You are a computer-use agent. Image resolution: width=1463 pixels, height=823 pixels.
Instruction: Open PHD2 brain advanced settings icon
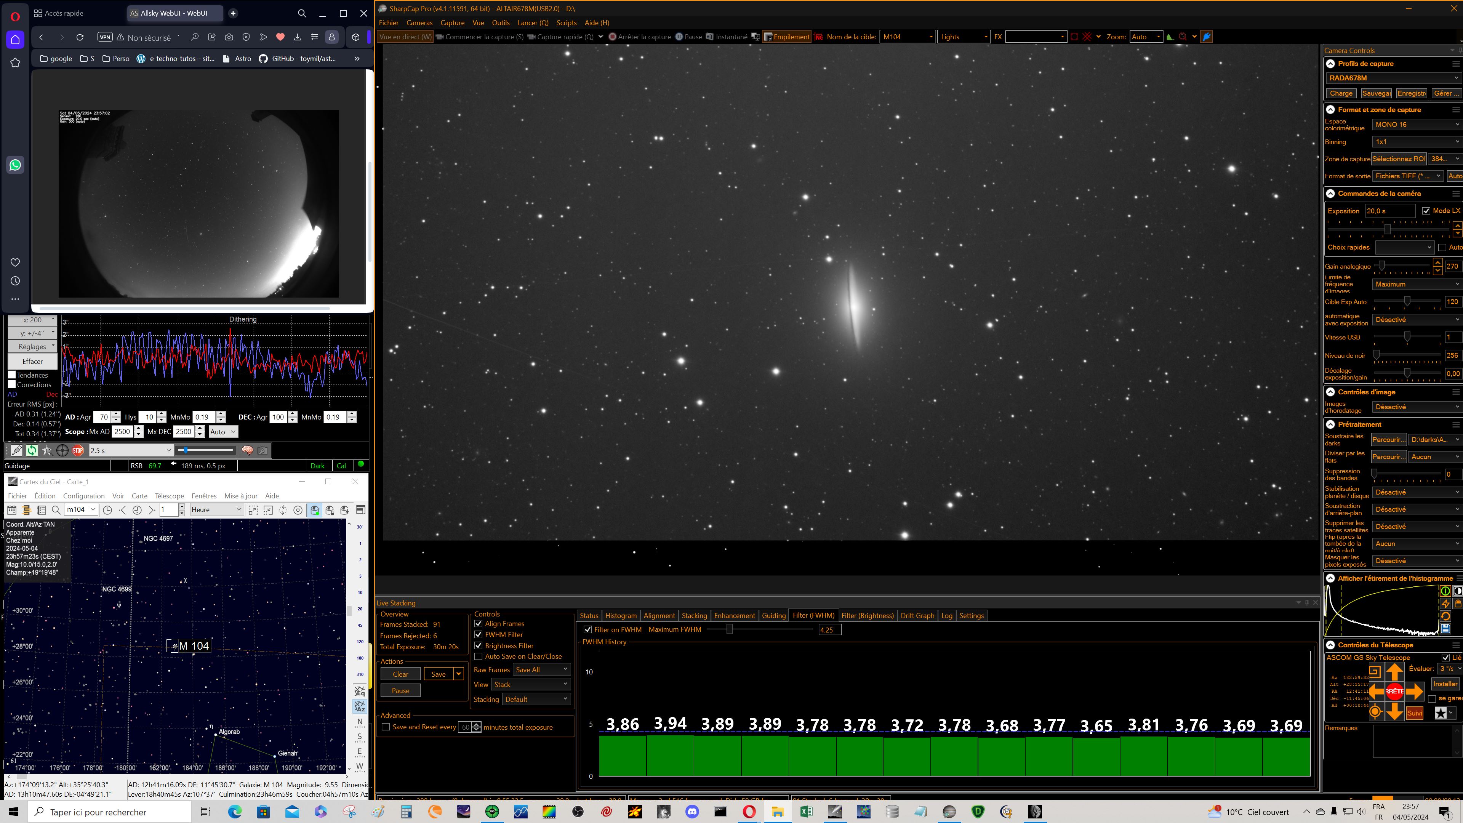[x=247, y=450]
